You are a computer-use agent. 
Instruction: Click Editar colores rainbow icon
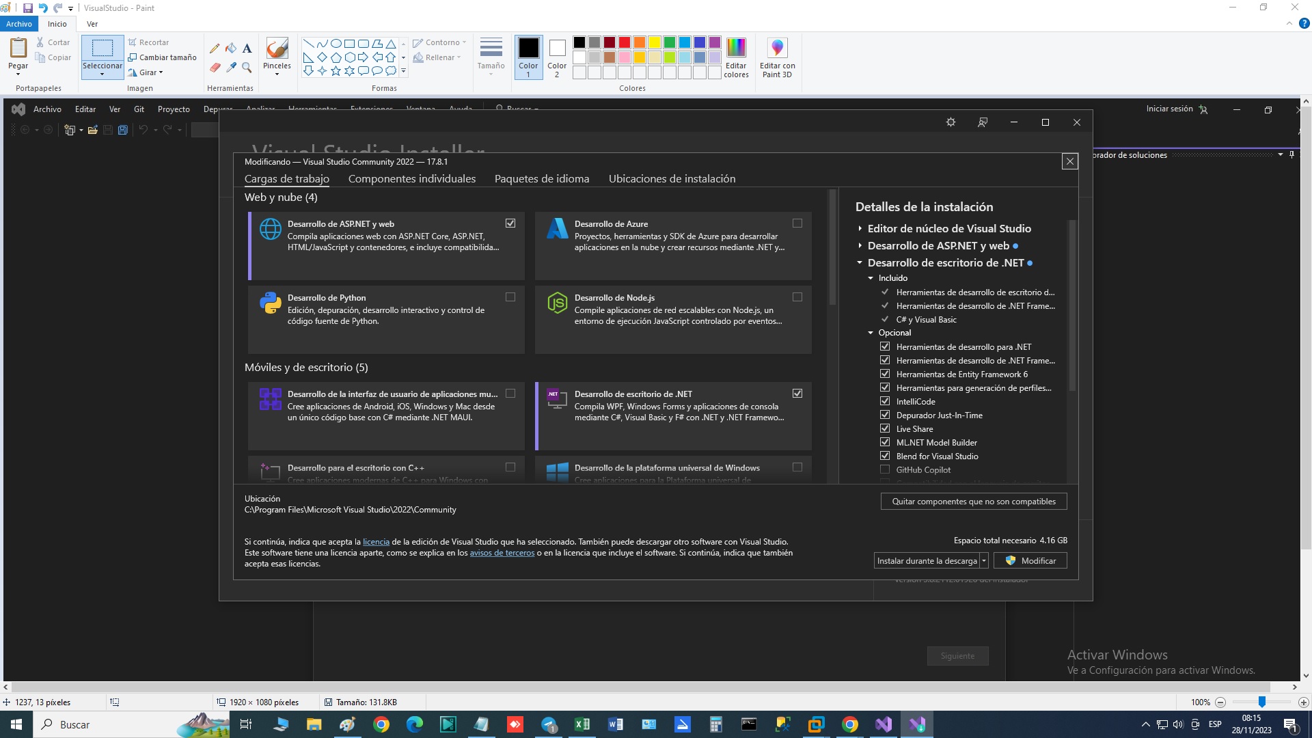[736, 57]
